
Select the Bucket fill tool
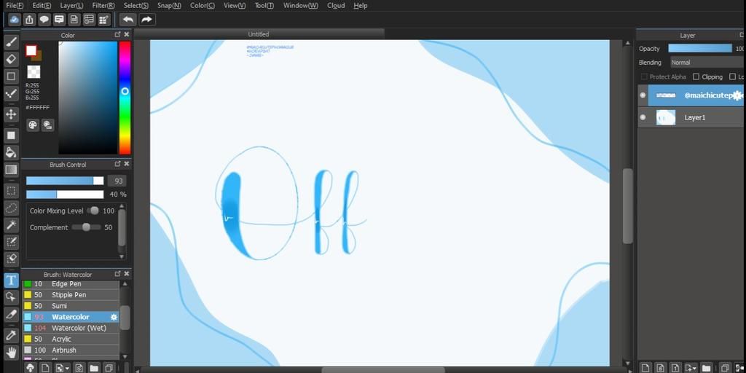click(x=12, y=153)
